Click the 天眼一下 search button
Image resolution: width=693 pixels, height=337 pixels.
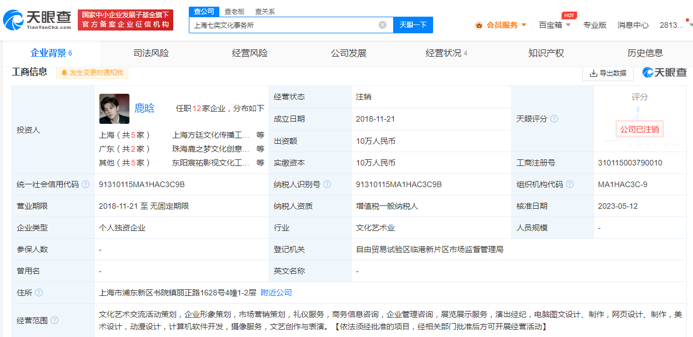tap(413, 25)
